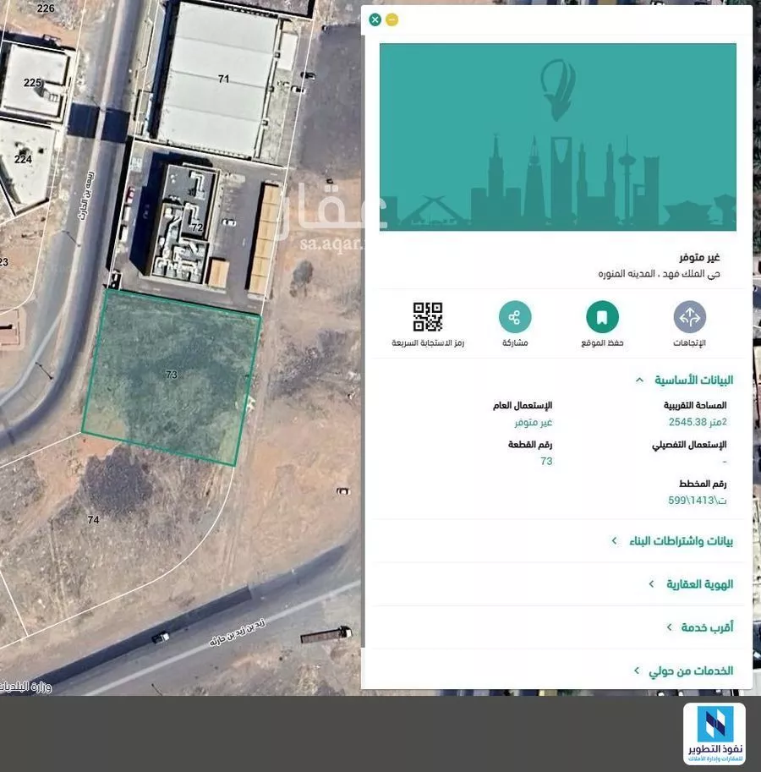Image resolution: width=761 pixels, height=772 pixels.
Task: Click the plot number value 73 link
Action: point(546,461)
